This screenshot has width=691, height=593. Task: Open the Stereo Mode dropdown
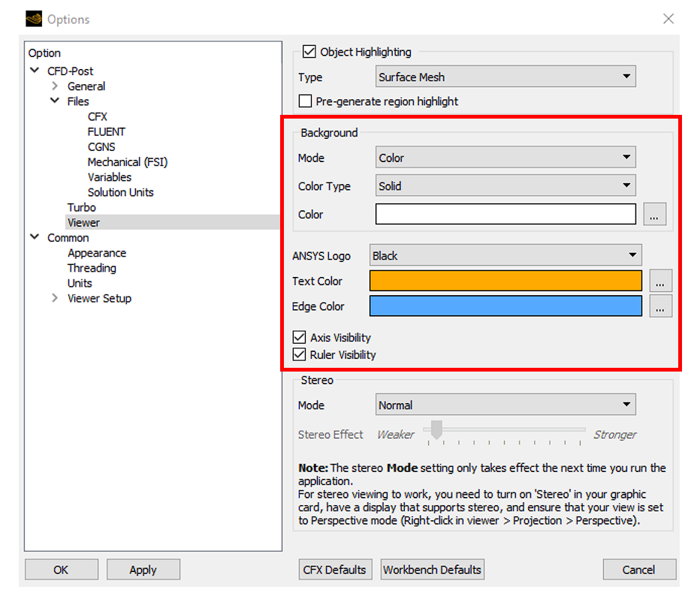(505, 405)
